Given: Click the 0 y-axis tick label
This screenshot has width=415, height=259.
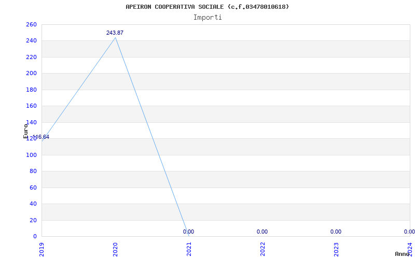Looking at the screenshot, I should click(35, 237).
